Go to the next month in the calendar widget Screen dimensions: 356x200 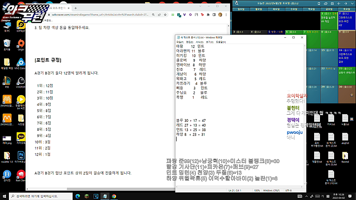[x=345, y=4]
